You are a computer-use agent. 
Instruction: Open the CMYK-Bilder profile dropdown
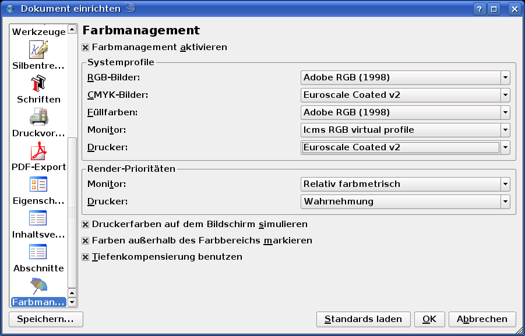coord(505,95)
